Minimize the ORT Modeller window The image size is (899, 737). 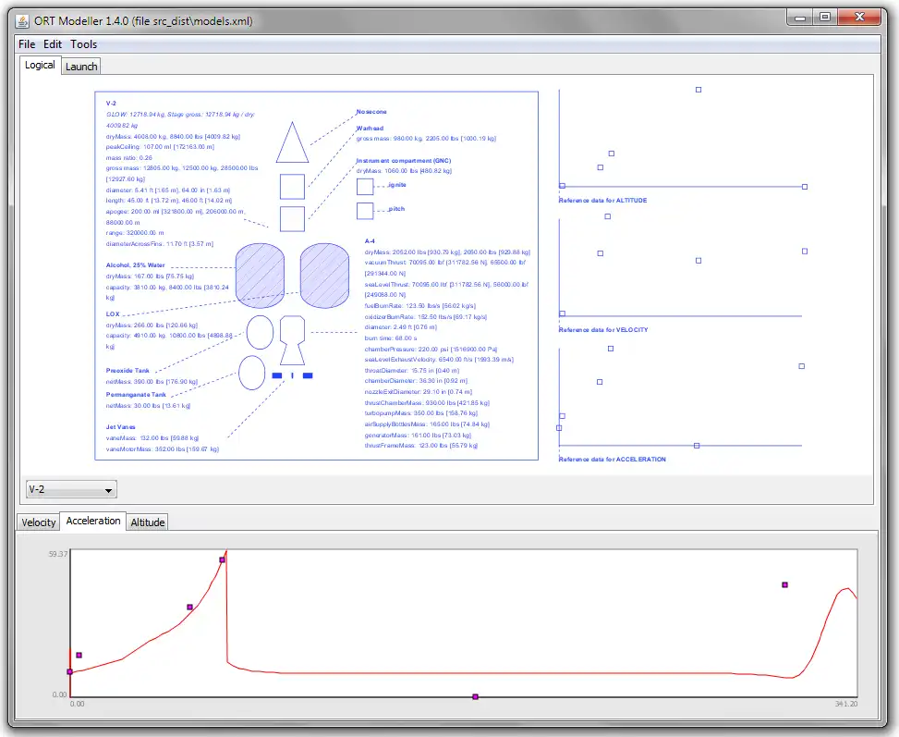(800, 18)
